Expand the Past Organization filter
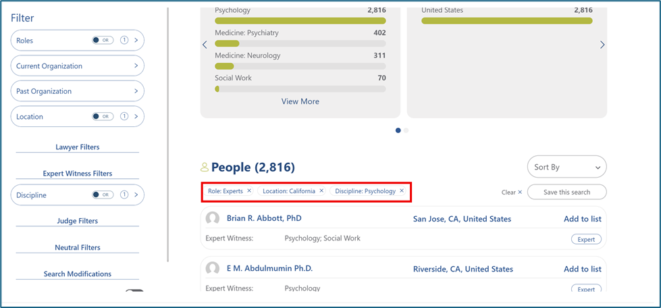 click(x=78, y=91)
